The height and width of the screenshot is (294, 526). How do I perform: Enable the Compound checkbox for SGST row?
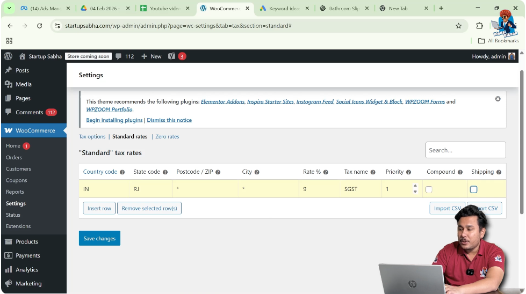click(429, 189)
